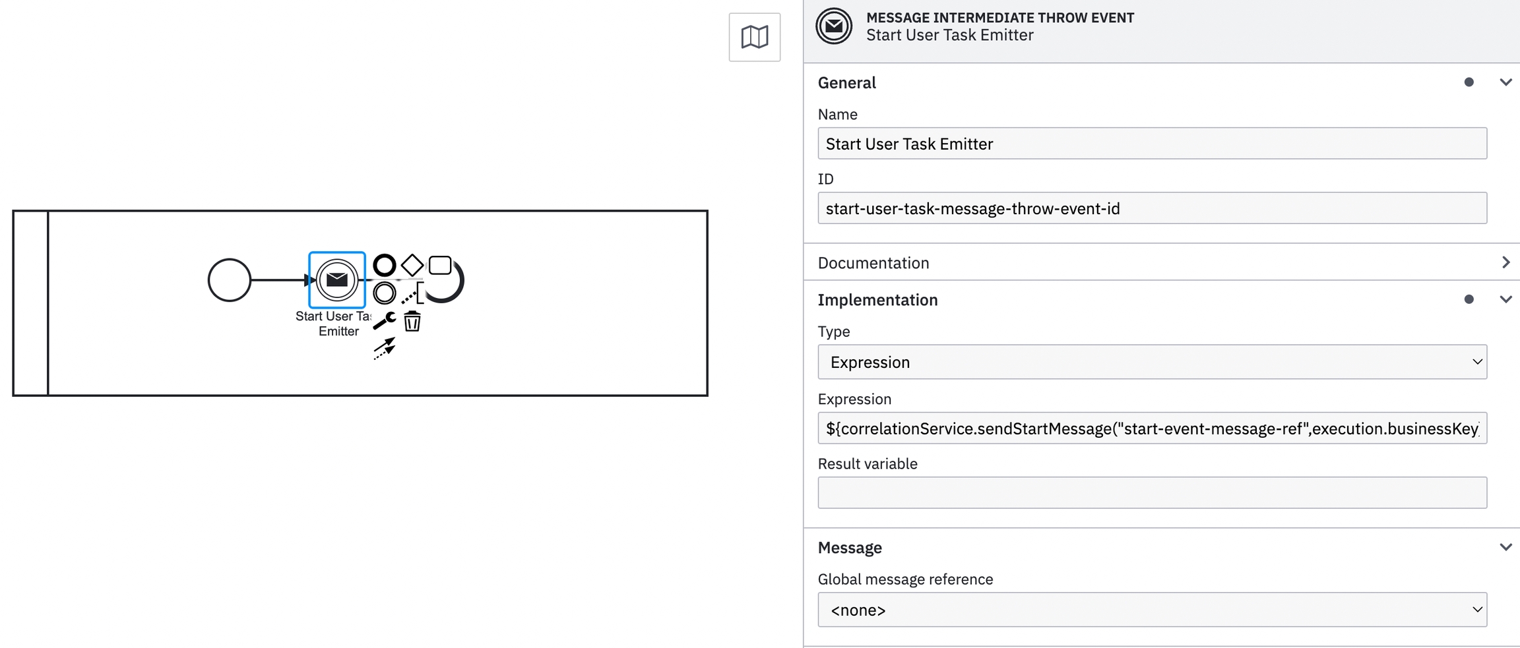Image resolution: width=1520 pixels, height=648 pixels.
Task: Toggle the minimap with the map icon
Action: 754,38
